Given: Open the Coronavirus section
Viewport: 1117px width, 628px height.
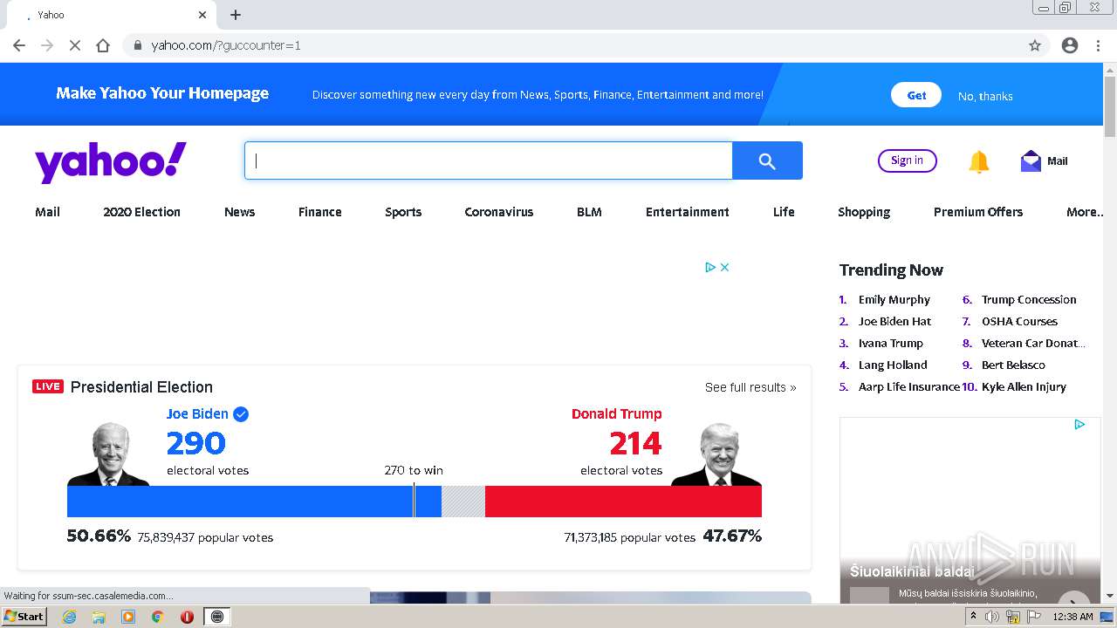Looking at the screenshot, I should point(499,212).
